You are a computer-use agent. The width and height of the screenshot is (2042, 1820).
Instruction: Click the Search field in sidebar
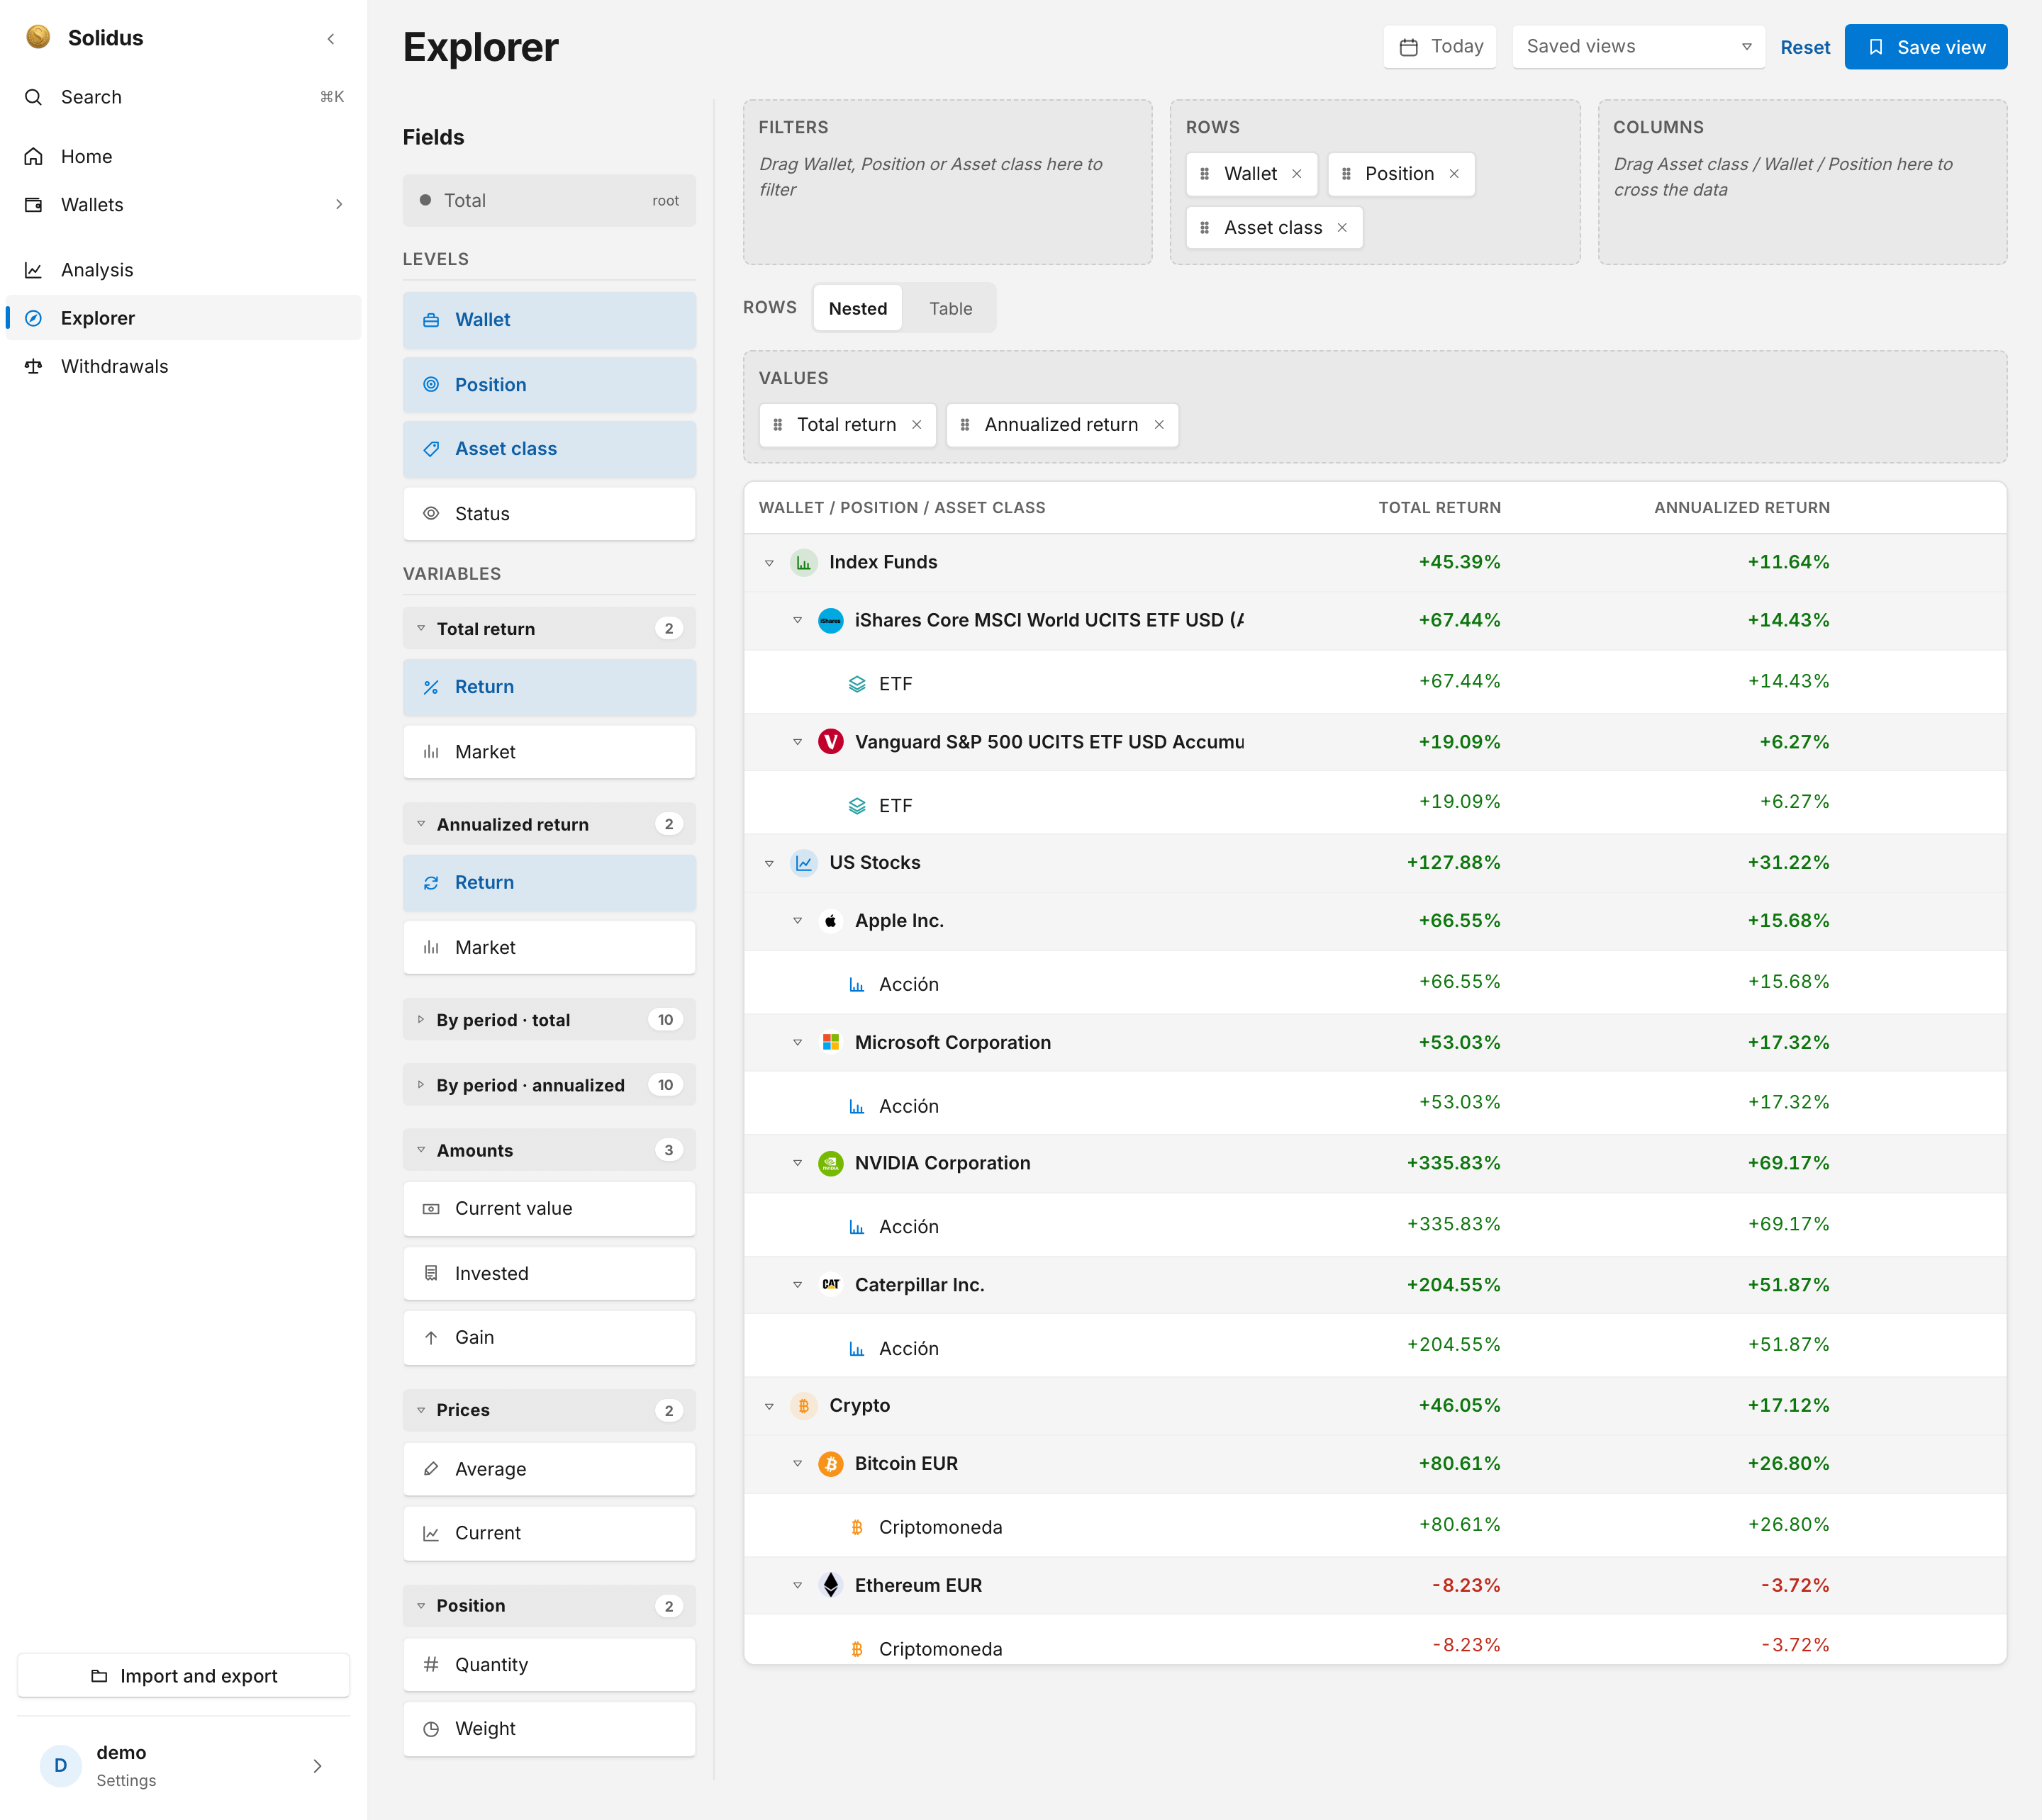pos(184,97)
